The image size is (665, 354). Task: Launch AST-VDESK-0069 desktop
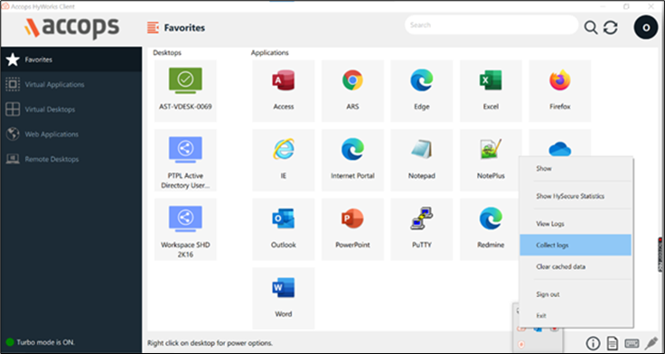coord(185,90)
